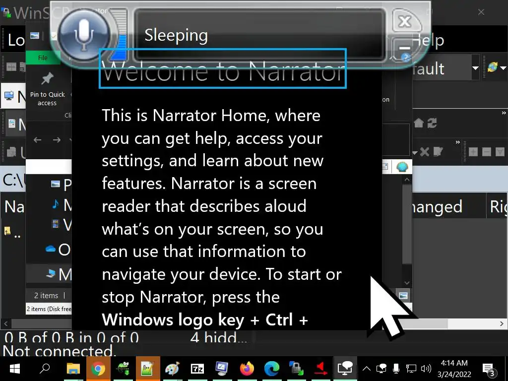Click the 2 items status text

coord(46,296)
